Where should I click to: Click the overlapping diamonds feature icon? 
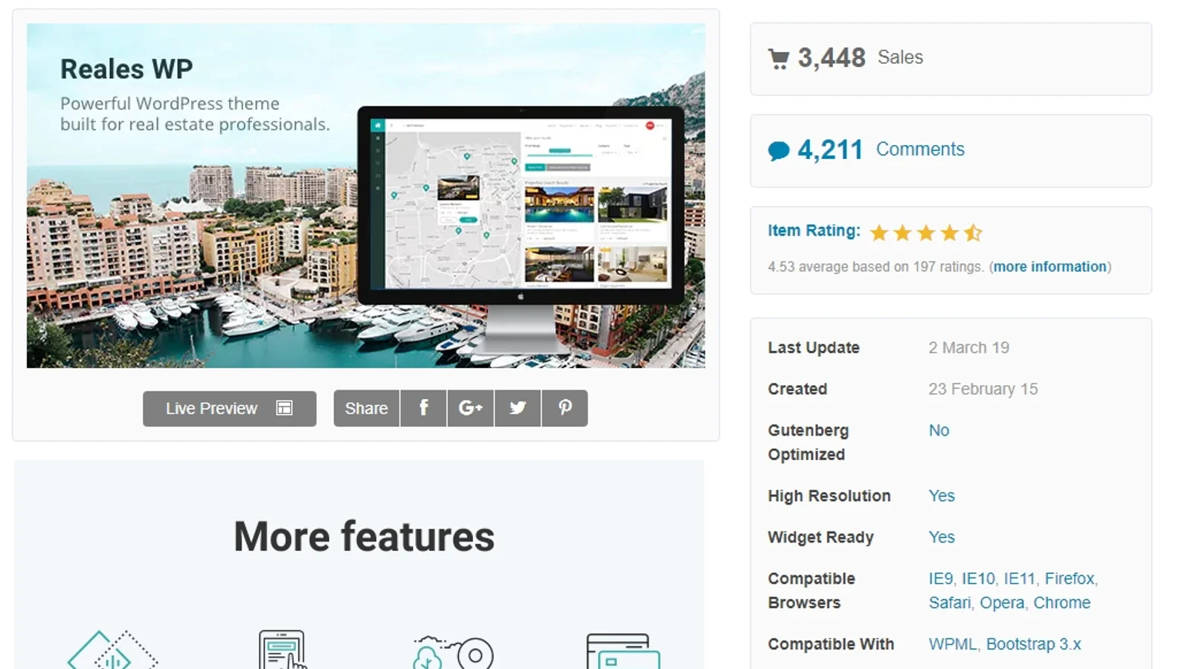point(112,652)
